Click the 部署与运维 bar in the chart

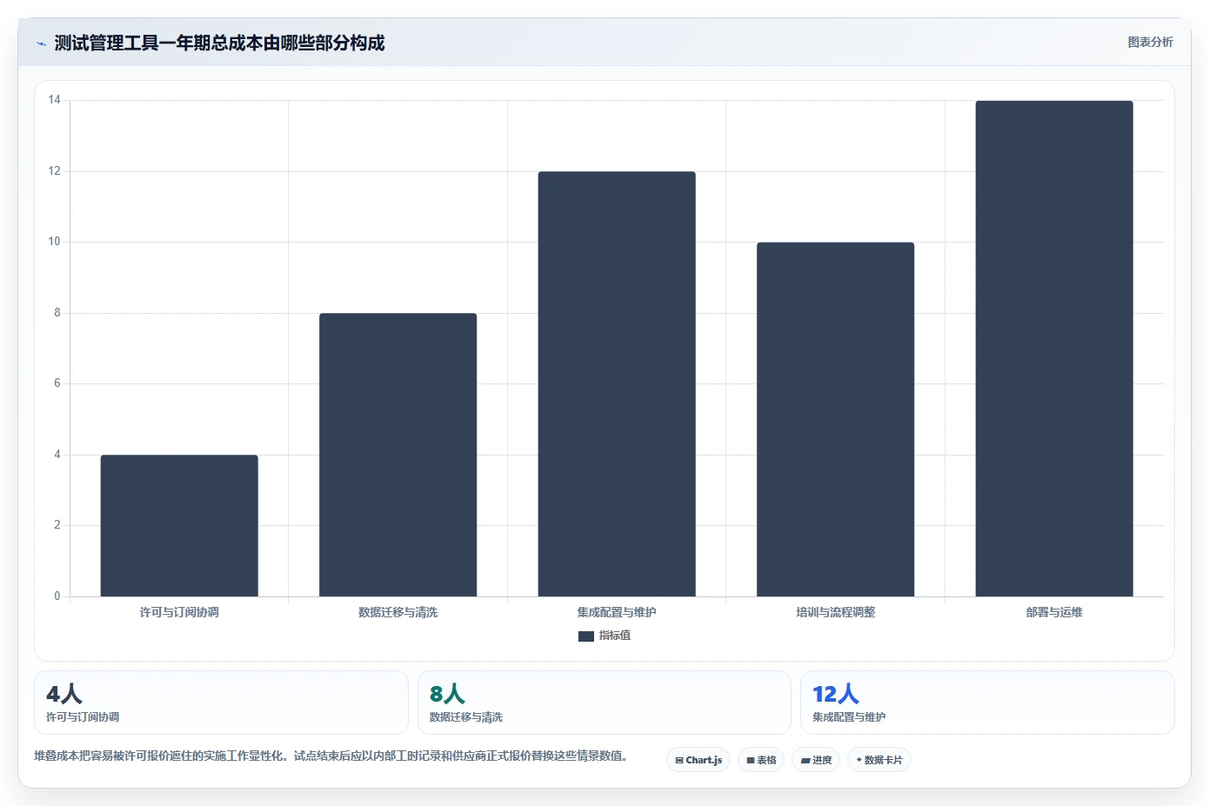1054,349
